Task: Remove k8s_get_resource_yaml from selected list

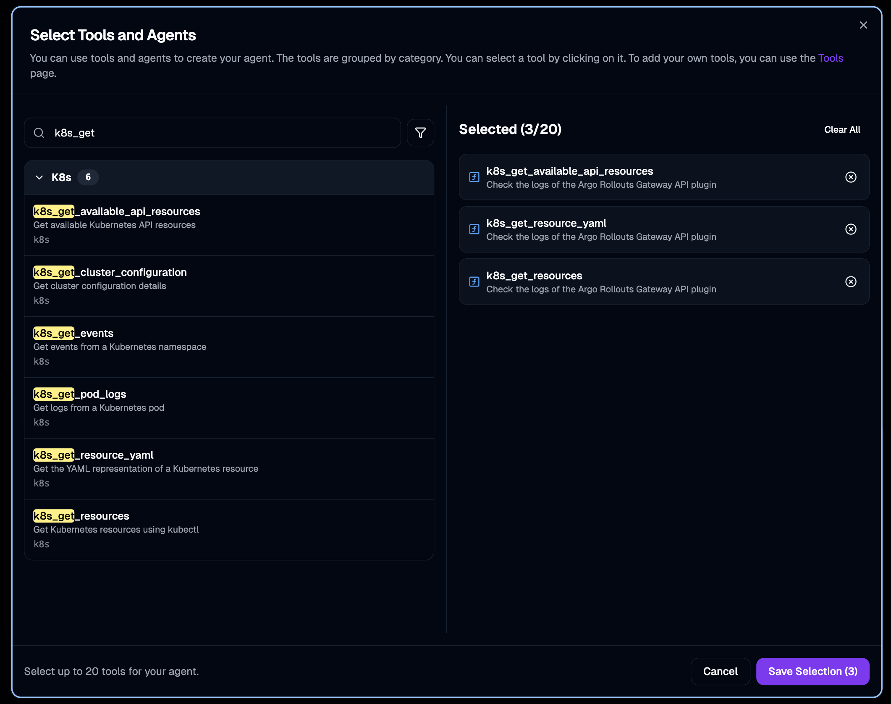Action: click(851, 229)
